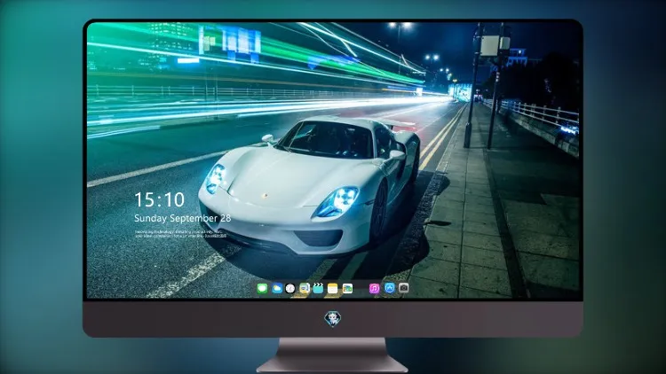Viewport: 666px width, 374px height.
Task: Click the 15:10 clock widget
Action: point(159,199)
